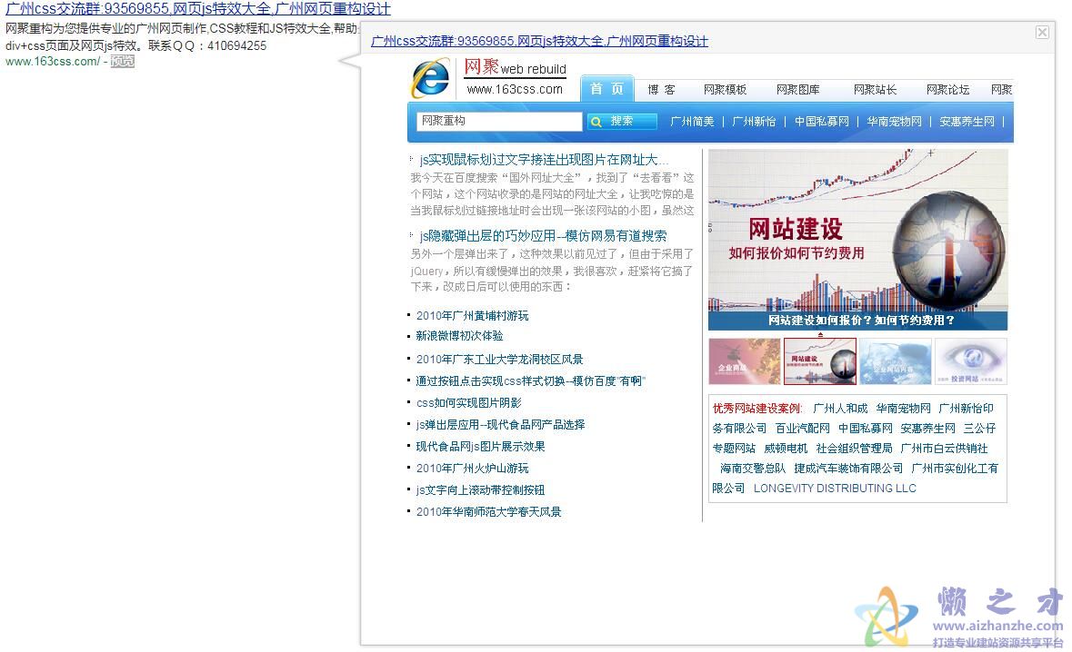
Task: Open 2010年广东工业大学龙洞校区风景 item
Action: pos(500,359)
